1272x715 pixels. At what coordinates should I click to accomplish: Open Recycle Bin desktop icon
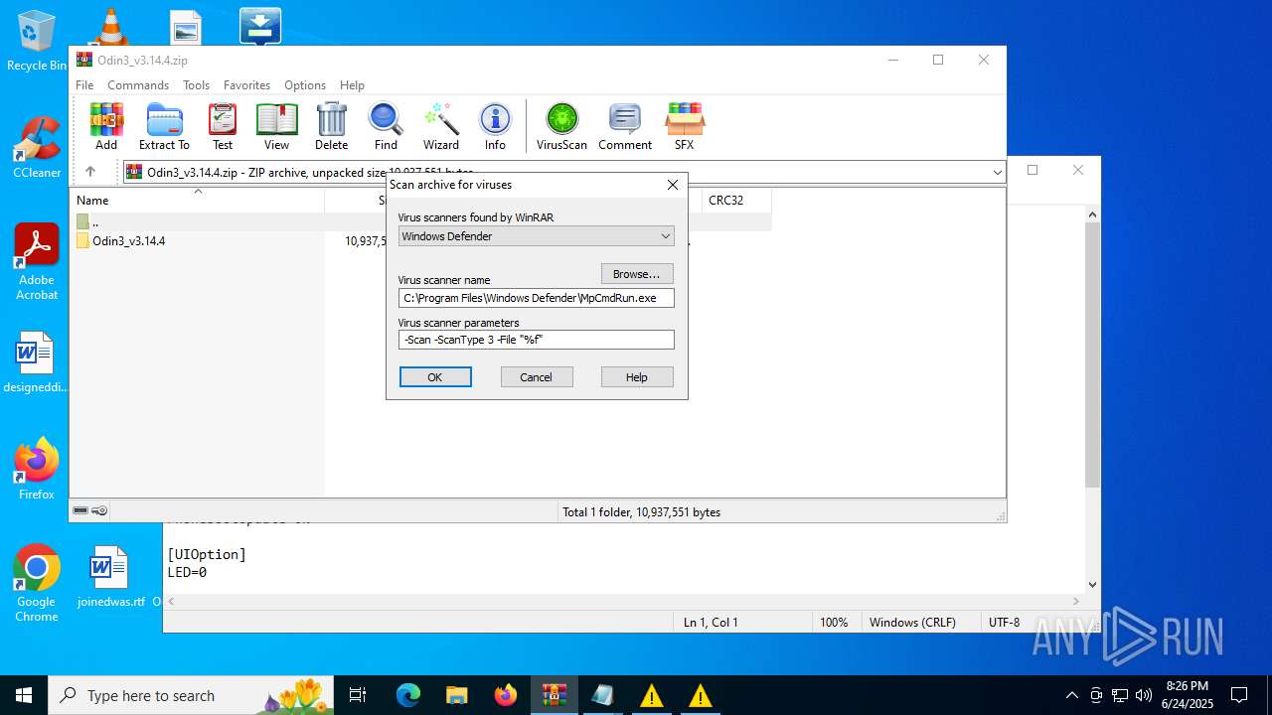(x=37, y=41)
